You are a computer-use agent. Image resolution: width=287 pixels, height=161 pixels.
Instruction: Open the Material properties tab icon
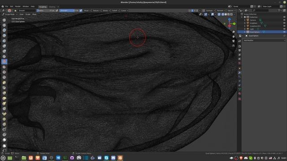[x=239, y=93]
